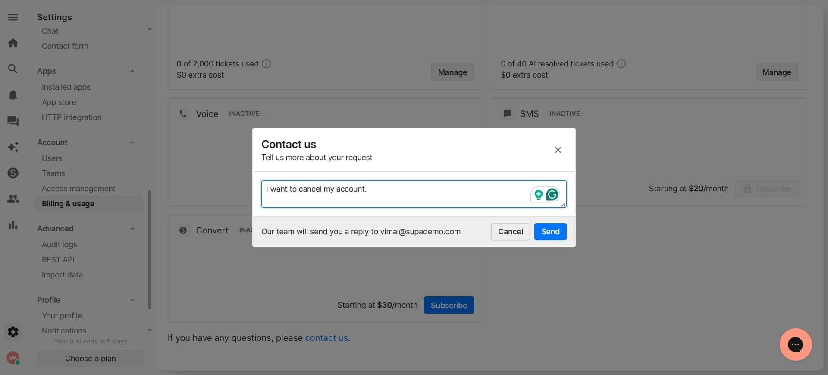Click the info icon beside AI resolved tickets
Image resolution: width=828 pixels, height=375 pixels.
pos(621,63)
